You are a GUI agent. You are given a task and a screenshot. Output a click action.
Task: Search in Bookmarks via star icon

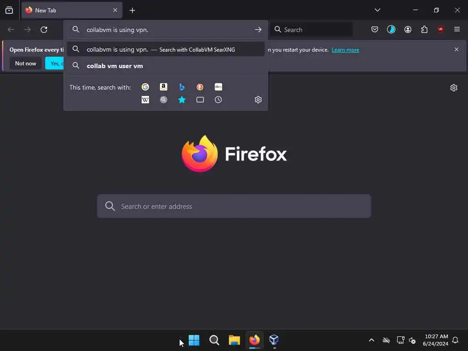point(182,100)
